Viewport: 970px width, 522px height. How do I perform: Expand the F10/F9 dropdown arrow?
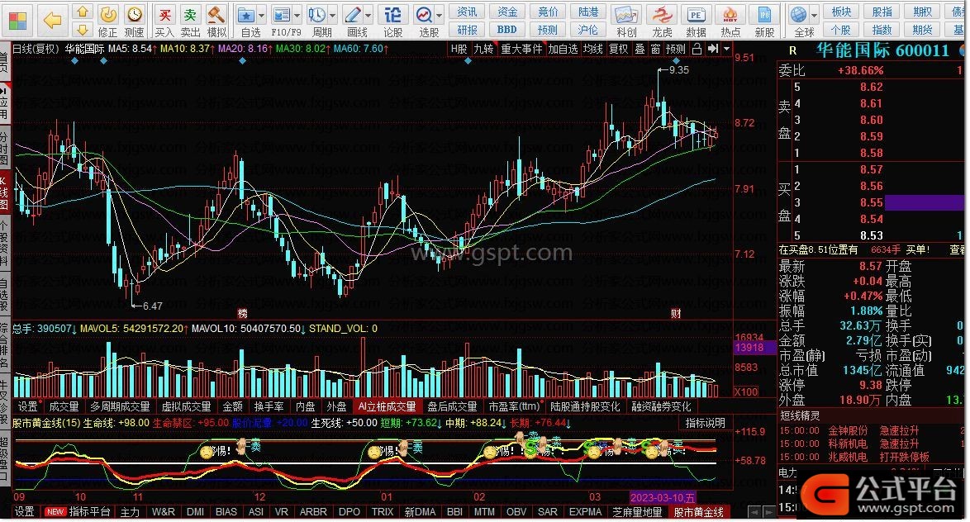click(x=297, y=15)
